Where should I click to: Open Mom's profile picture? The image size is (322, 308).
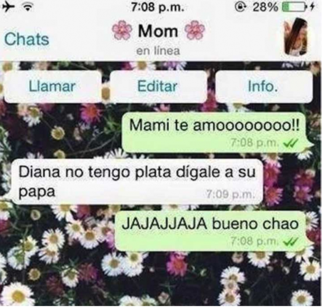coord(296,37)
